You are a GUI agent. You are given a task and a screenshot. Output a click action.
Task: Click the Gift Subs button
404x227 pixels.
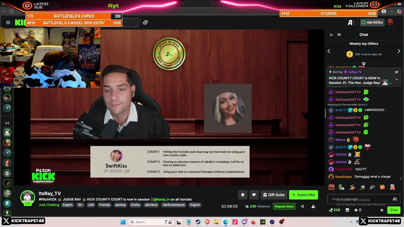[274, 195]
